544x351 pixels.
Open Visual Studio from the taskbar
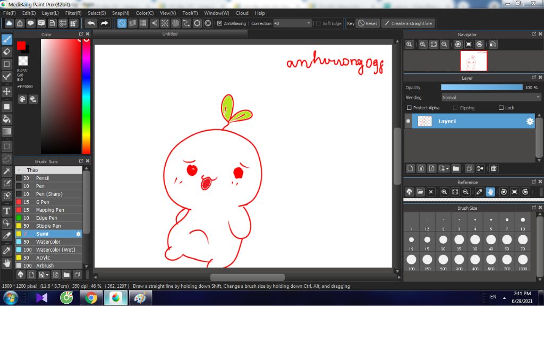41,298
